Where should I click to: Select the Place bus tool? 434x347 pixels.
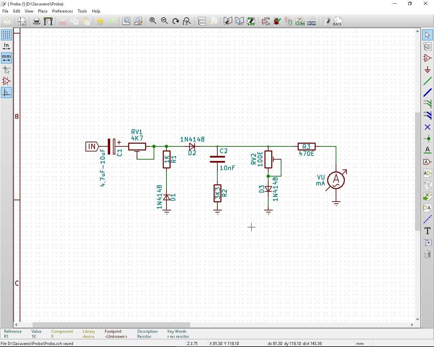click(428, 93)
